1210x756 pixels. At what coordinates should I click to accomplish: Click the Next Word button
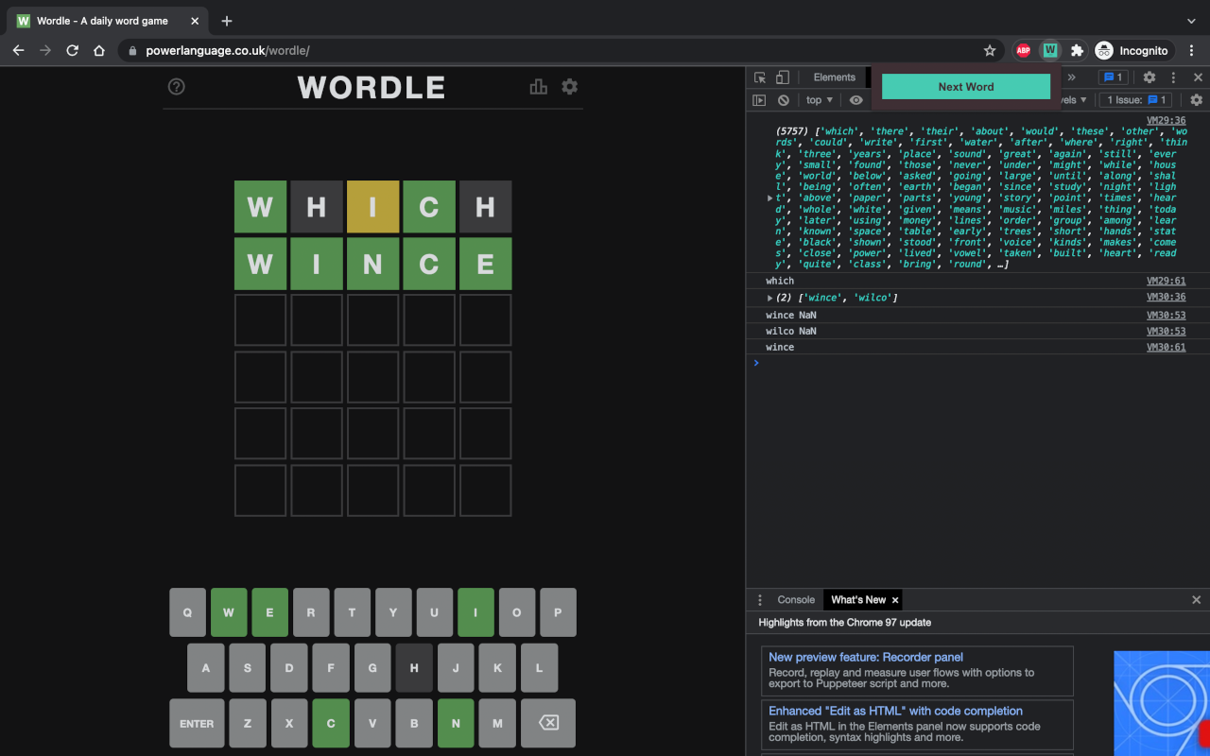pos(966,87)
